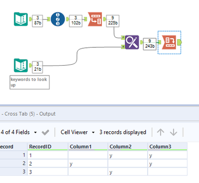This screenshot has width=199, height=183.
Task: Click the checkmark apply icon
Action: [45, 132]
